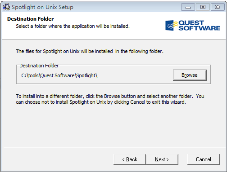Click the bold Destination Folder heading
This screenshot has height=172, width=227.
[x=30, y=19]
